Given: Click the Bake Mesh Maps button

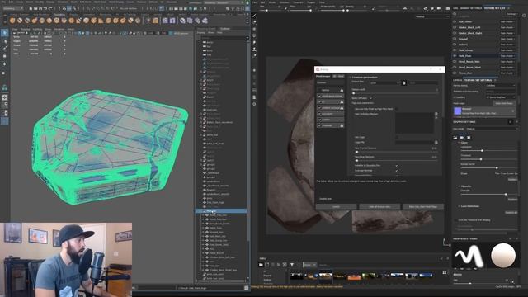Looking at the screenshot, I should point(423,207).
